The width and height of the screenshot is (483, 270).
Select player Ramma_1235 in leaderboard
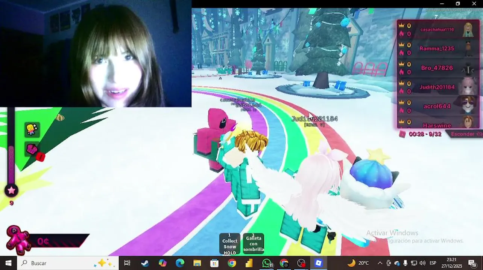pyautogui.click(x=437, y=48)
